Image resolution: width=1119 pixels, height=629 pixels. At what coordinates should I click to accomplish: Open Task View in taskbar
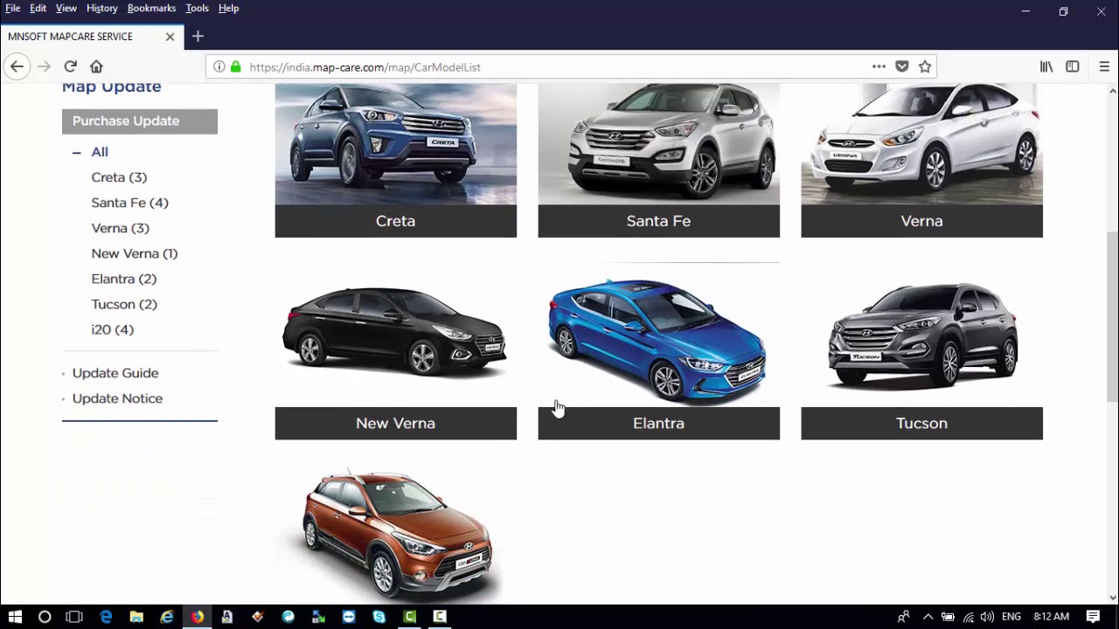pos(74,617)
